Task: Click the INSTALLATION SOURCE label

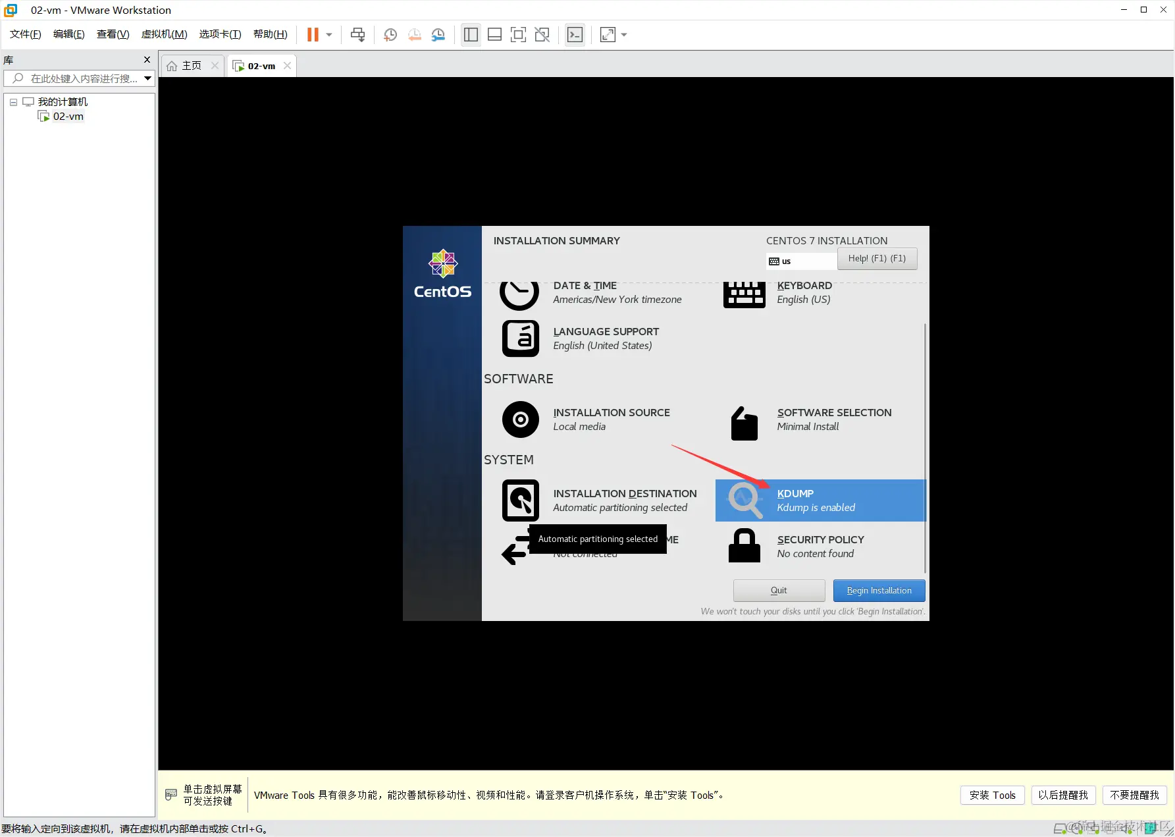Action: coord(612,413)
